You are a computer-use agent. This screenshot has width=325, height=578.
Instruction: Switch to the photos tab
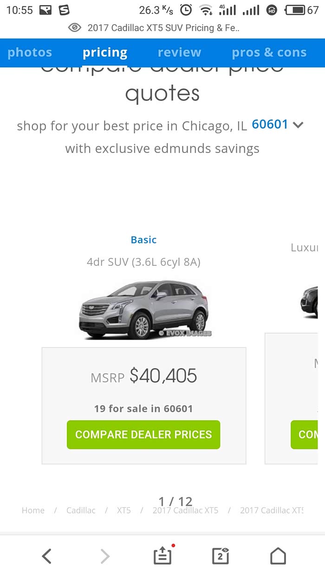tap(30, 53)
